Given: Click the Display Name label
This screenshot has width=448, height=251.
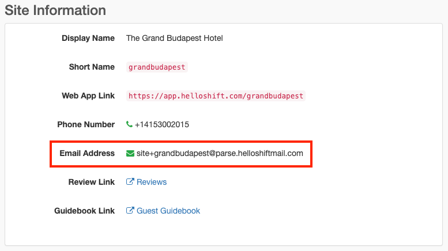Looking at the screenshot, I should coord(88,38).
